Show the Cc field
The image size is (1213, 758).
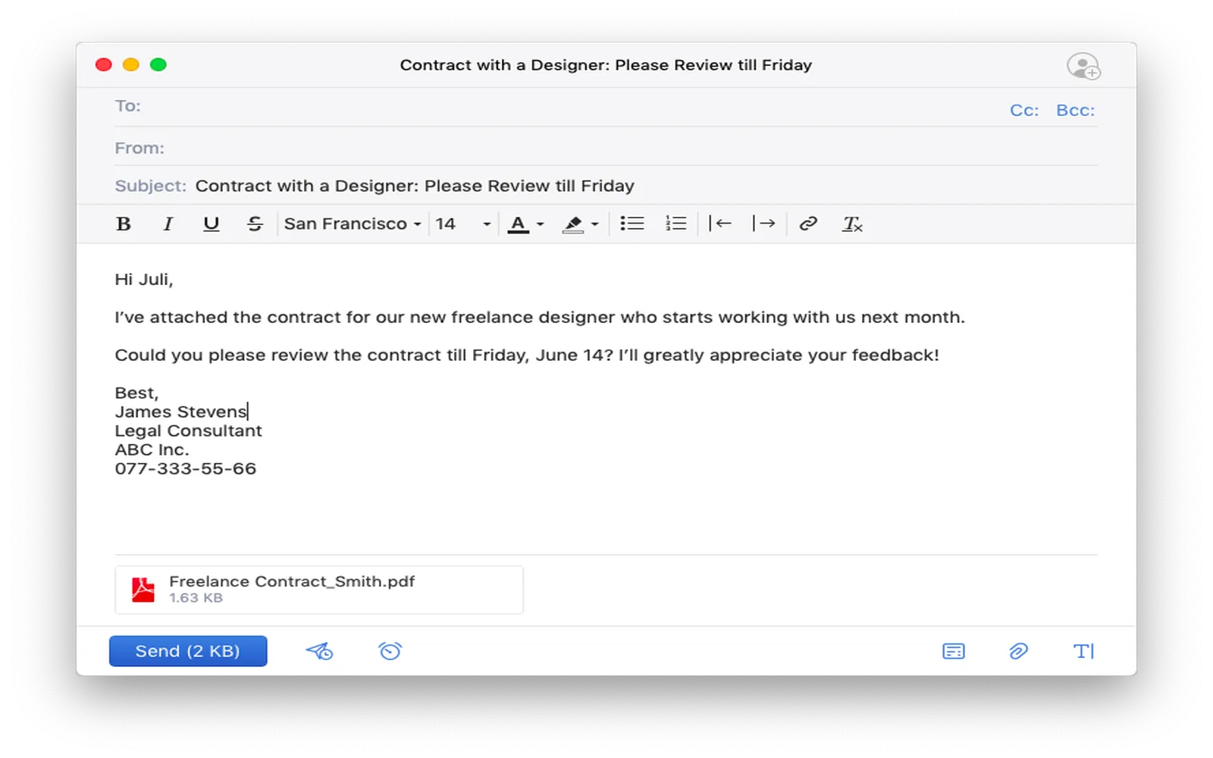click(x=1024, y=111)
